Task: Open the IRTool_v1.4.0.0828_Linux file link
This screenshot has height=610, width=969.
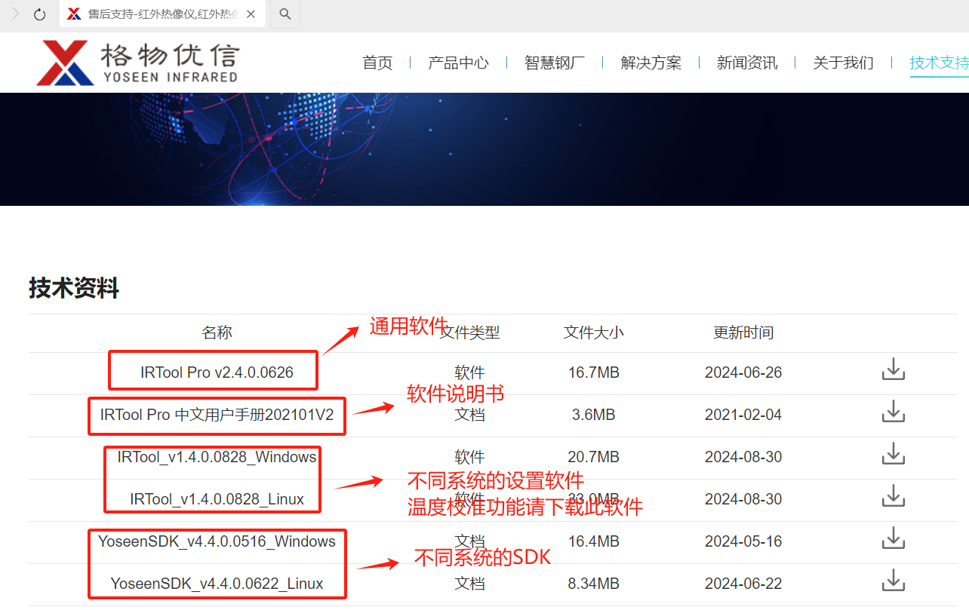Action: point(217,499)
